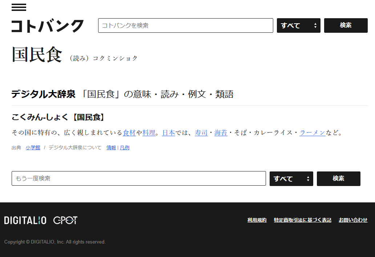Click the DIGITALIO footer logo
The height and width of the screenshot is (257, 375).
pyautogui.click(x=25, y=220)
